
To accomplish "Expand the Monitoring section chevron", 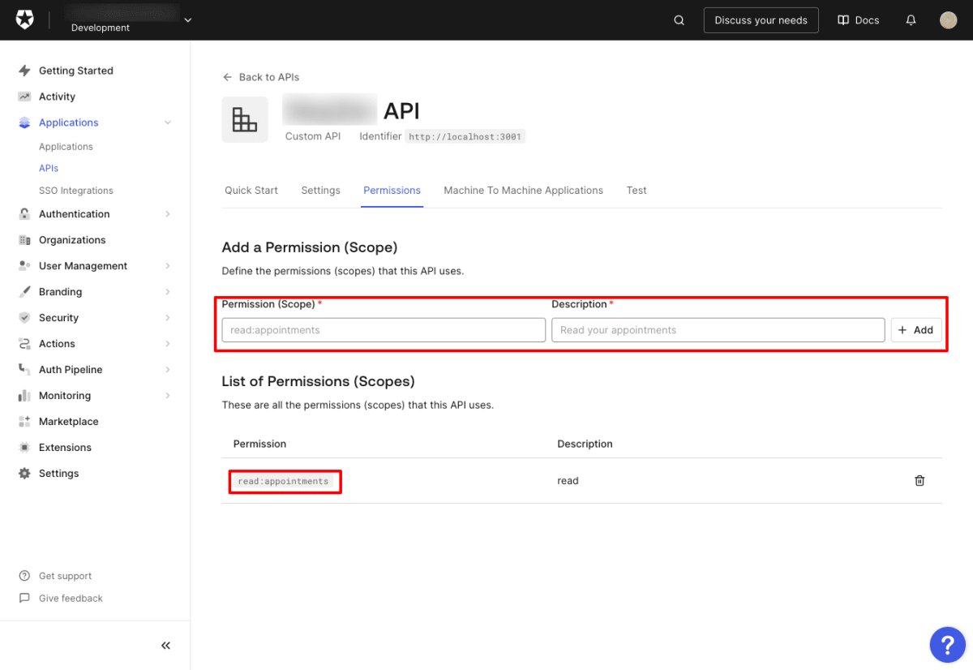I will 168,396.
